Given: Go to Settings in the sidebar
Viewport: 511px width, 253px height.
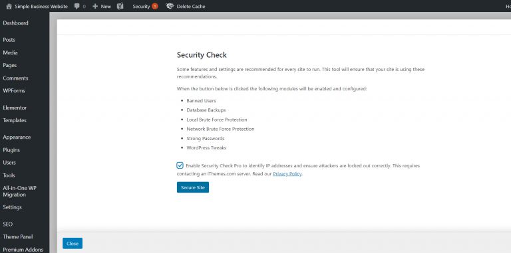Looking at the screenshot, I should (x=13, y=207).
